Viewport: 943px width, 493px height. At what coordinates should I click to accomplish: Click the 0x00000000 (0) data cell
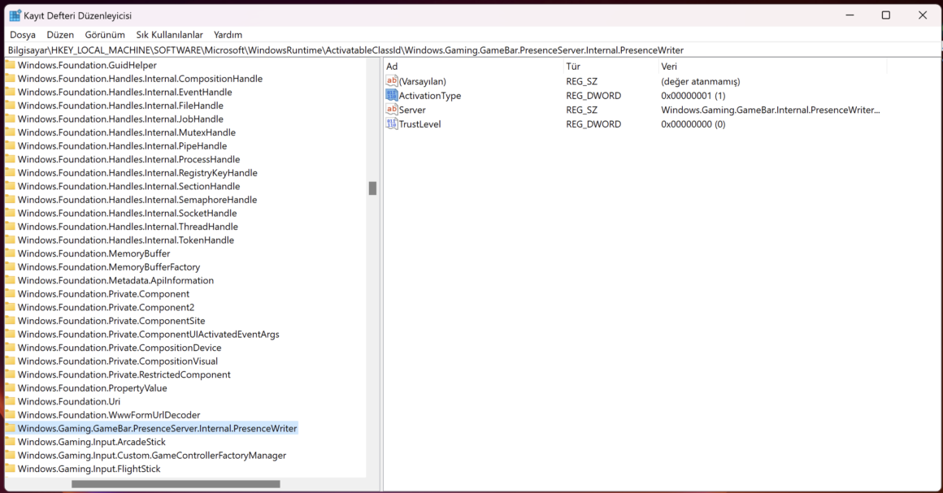tap(693, 124)
